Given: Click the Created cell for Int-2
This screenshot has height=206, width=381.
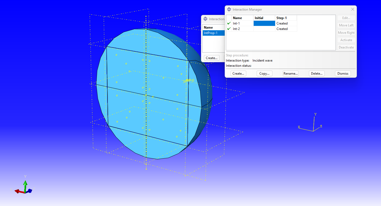Looking at the screenshot, I should (286, 29).
